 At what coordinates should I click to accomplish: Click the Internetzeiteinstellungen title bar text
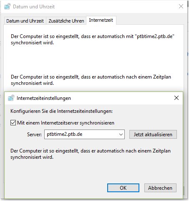tap(44, 98)
